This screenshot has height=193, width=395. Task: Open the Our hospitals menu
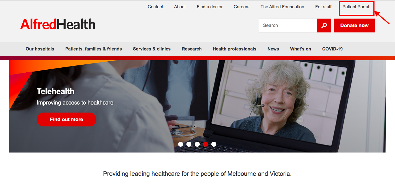(x=40, y=49)
